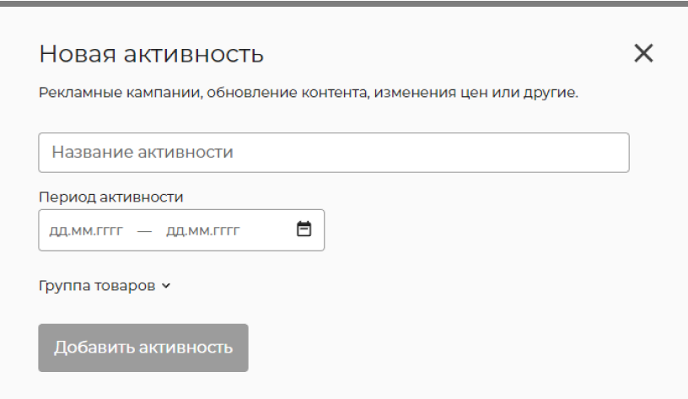Image resolution: width=688 pixels, height=399 pixels.
Task: Click the Новая активность heading
Action: [151, 54]
